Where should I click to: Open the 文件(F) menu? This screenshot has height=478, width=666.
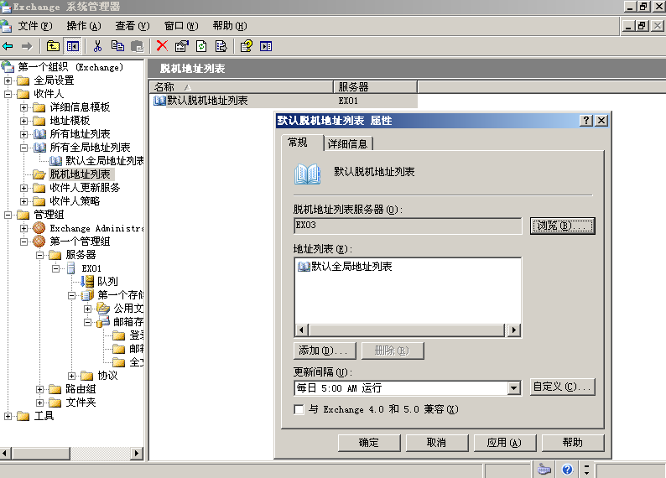click(x=35, y=26)
